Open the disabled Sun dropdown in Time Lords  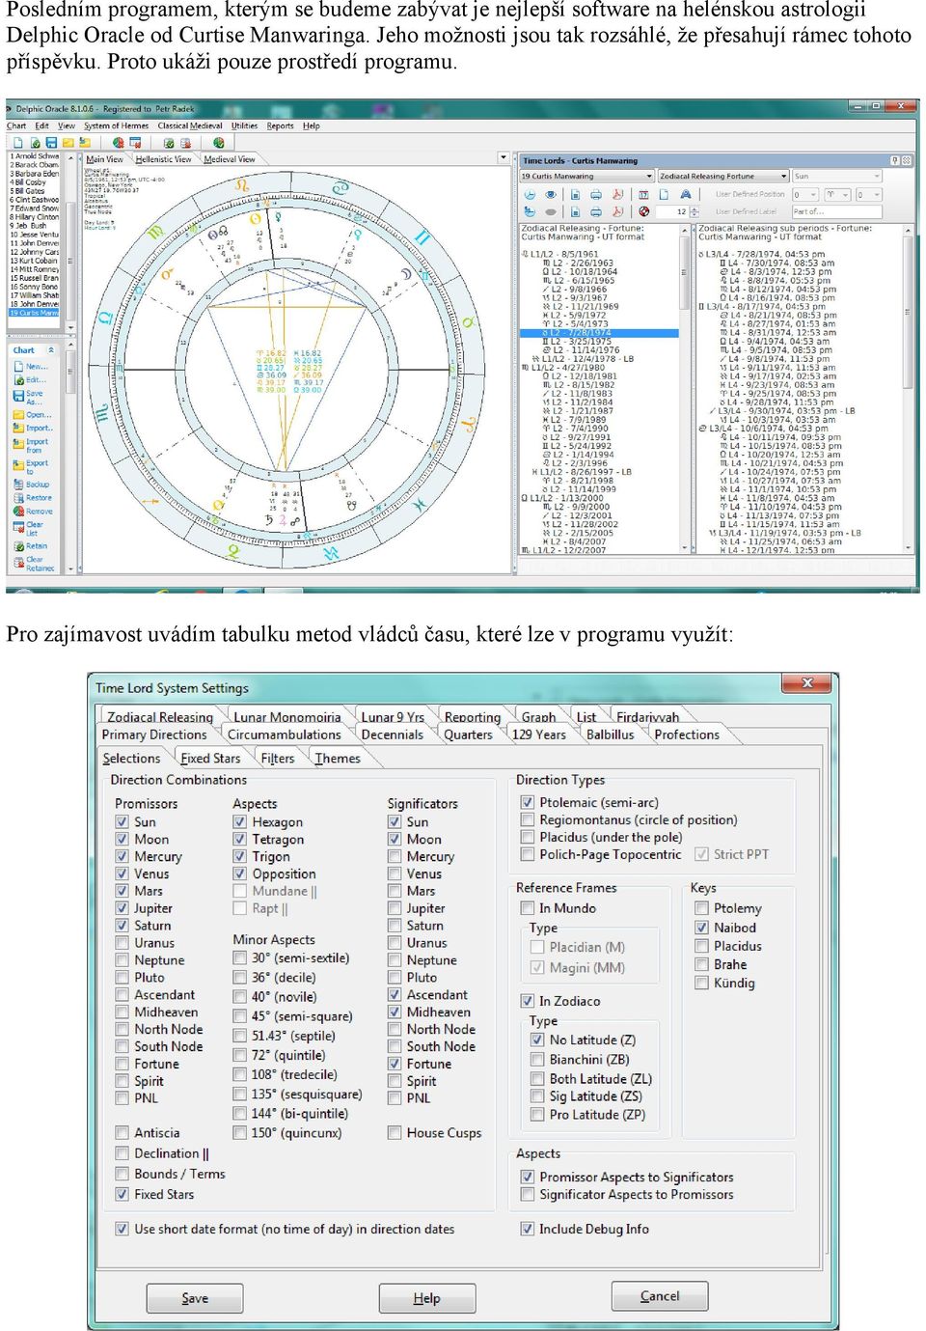(837, 177)
